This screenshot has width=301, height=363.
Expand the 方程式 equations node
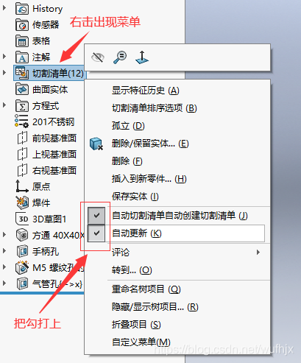click(x=4, y=105)
